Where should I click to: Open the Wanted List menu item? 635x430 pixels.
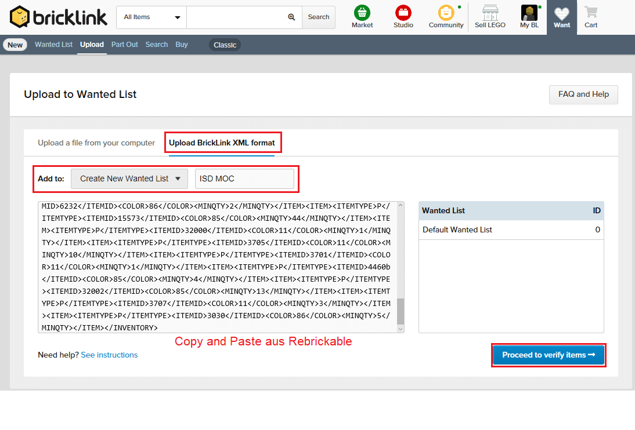click(53, 45)
